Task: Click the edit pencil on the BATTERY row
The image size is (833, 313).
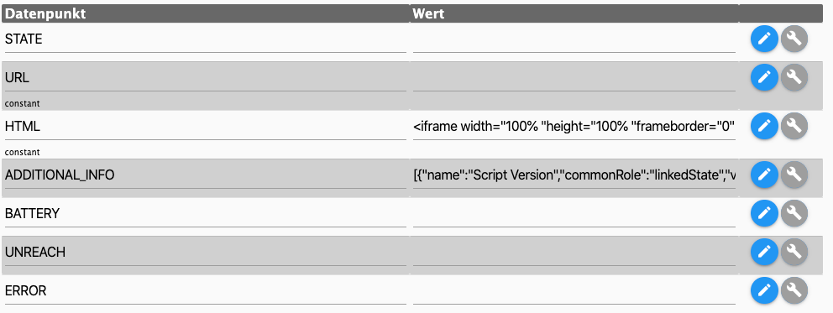Action: point(764,213)
